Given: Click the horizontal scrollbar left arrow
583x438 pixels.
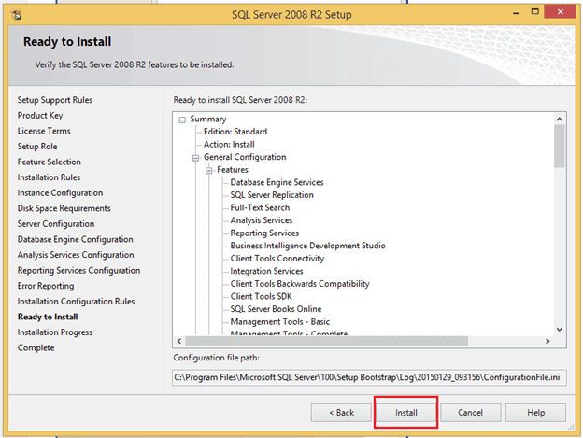Looking at the screenshot, I should [x=179, y=341].
